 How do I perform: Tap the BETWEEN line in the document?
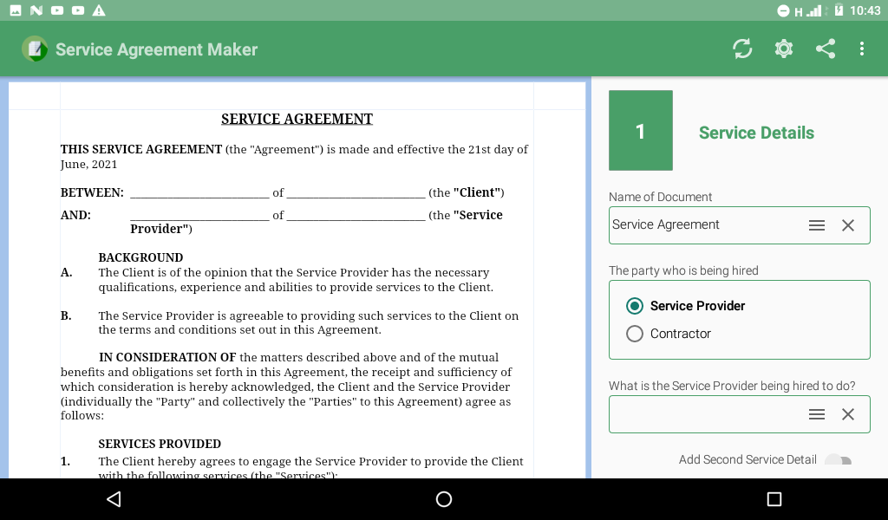pyautogui.click(x=282, y=192)
